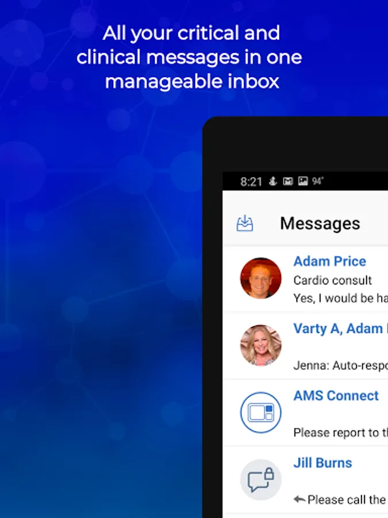388x518 pixels.
Task: Select the AMS Connect sender name
Action: click(336, 396)
